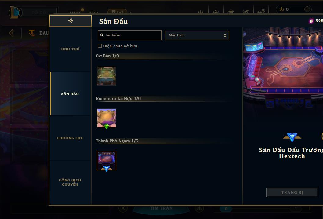Switch to the Sân Đấu tab
Viewport: 323px width, 219px height.
[70, 93]
